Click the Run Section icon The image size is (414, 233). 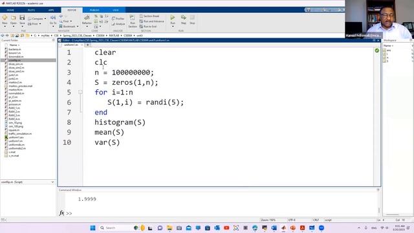click(132, 18)
